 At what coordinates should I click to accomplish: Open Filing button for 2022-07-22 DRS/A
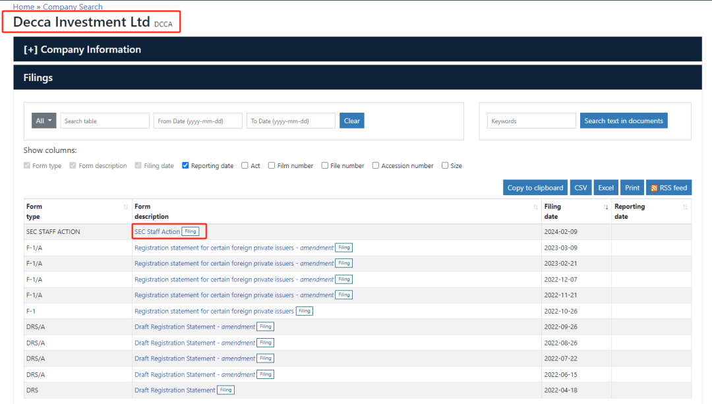click(266, 359)
